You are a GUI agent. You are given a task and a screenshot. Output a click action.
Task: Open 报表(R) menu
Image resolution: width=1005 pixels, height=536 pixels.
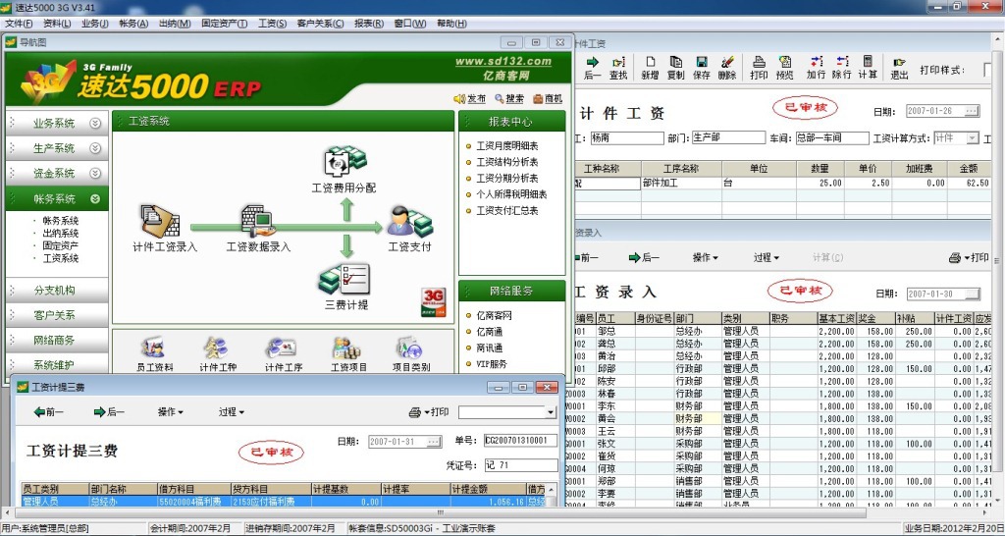[x=369, y=24]
